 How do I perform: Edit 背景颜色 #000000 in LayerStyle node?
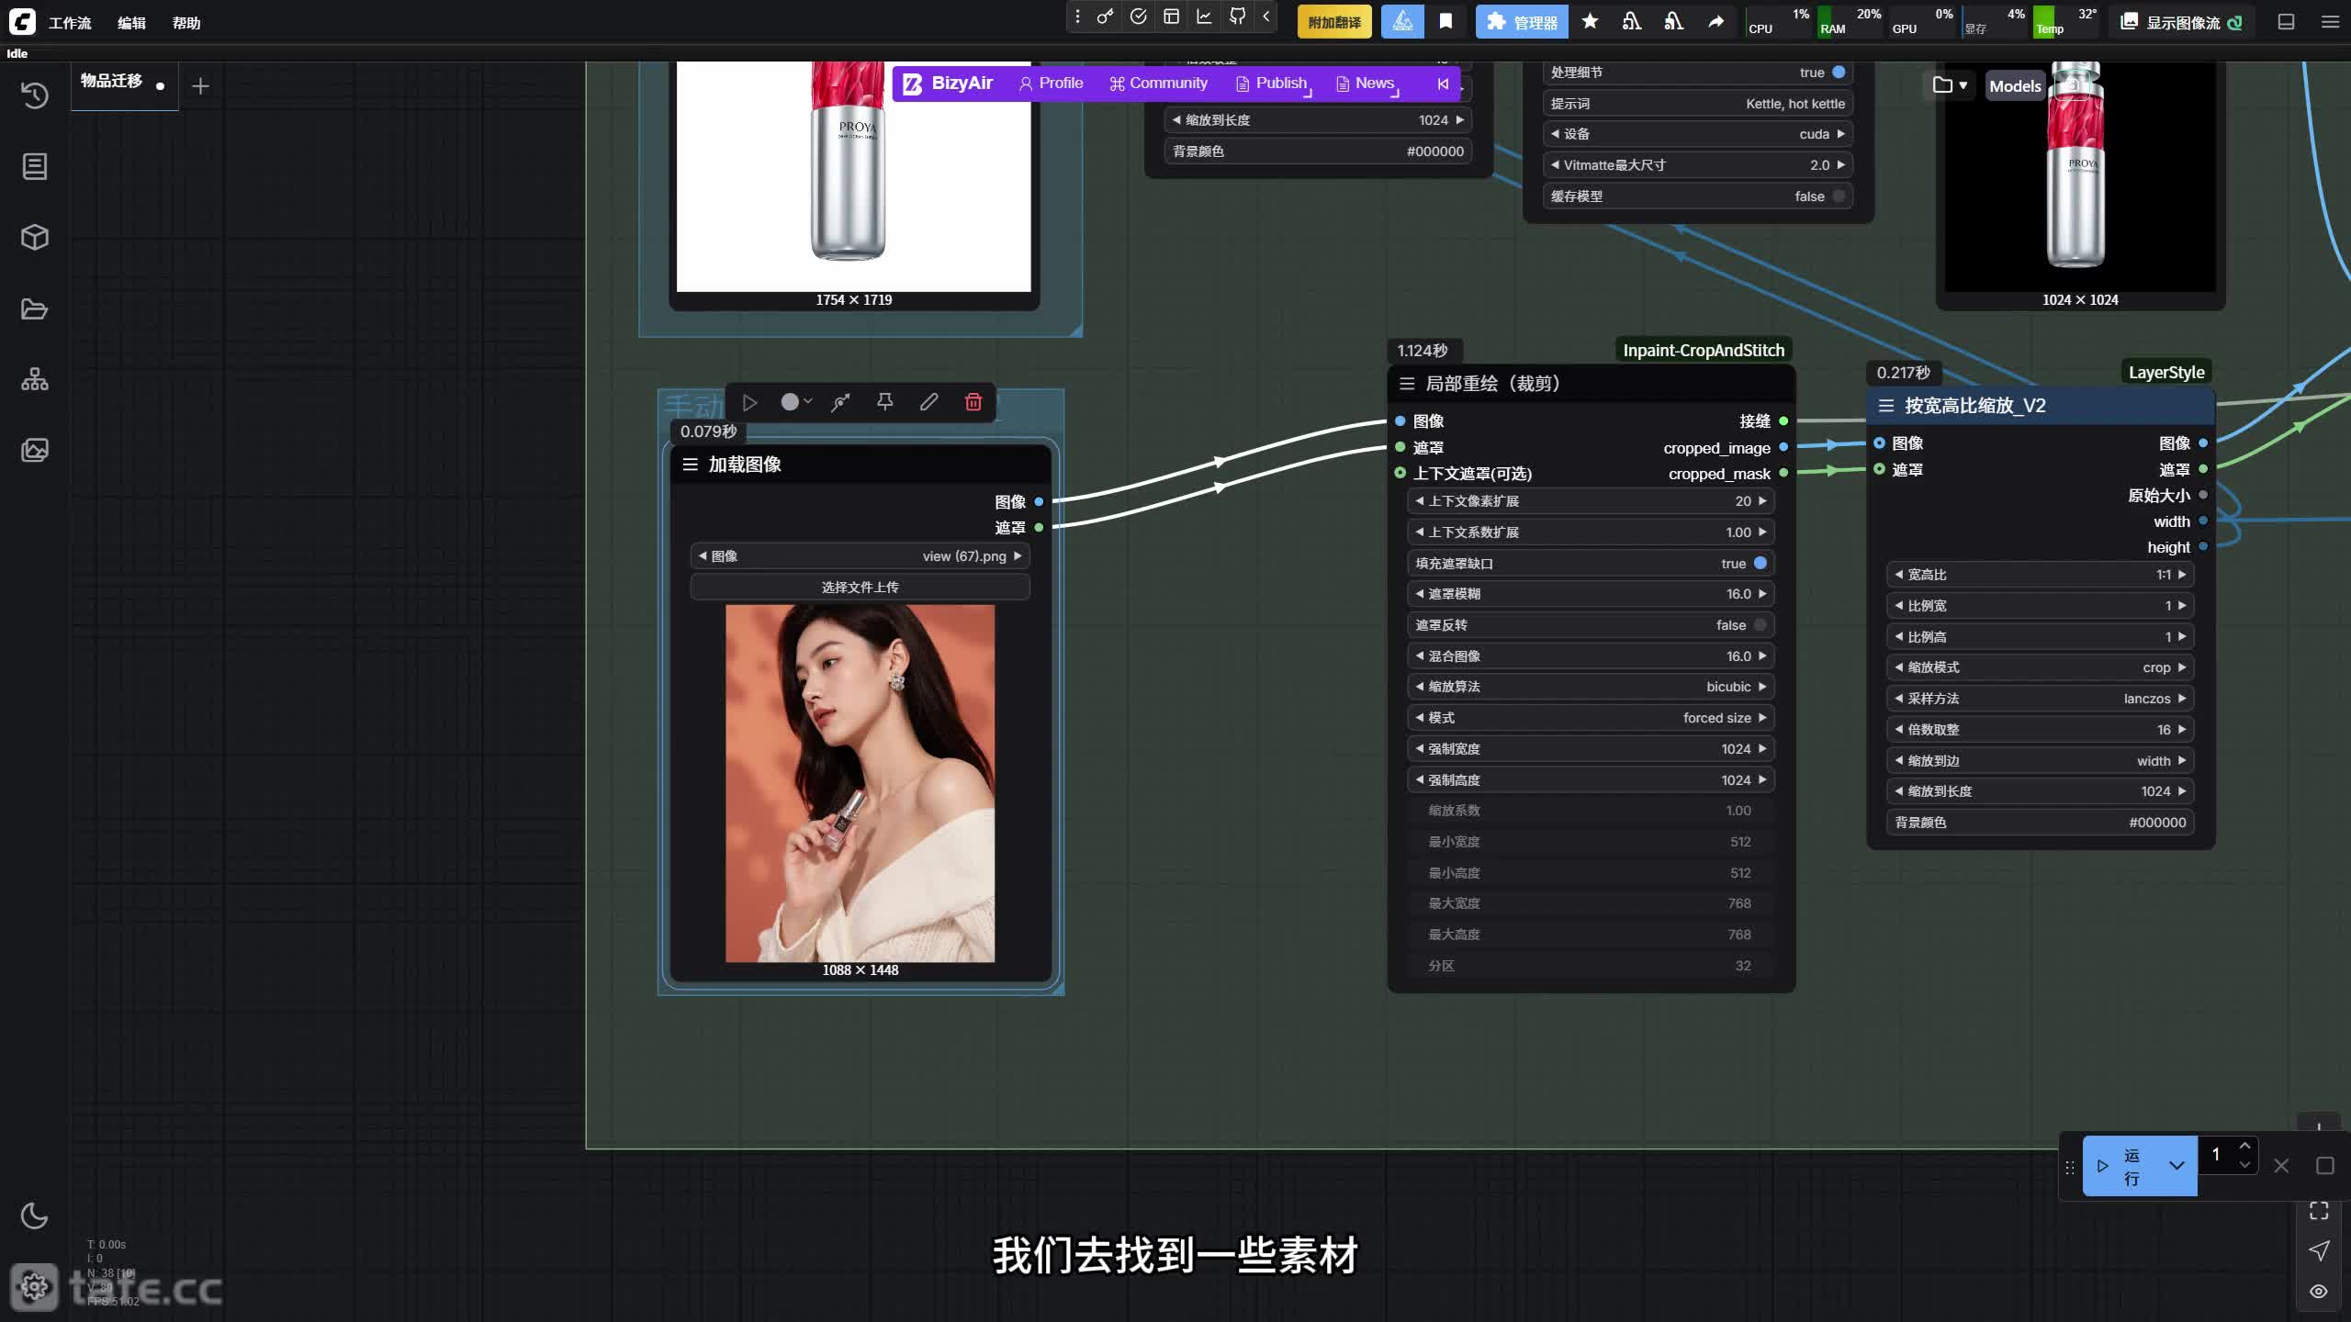click(2041, 823)
